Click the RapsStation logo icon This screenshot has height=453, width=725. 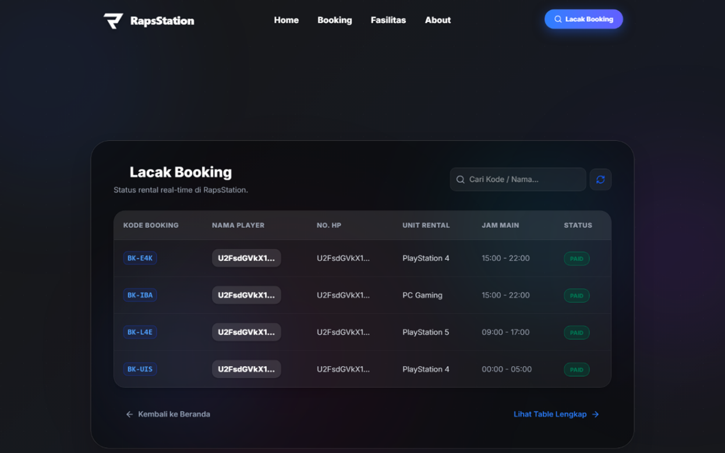pos(113,20)
